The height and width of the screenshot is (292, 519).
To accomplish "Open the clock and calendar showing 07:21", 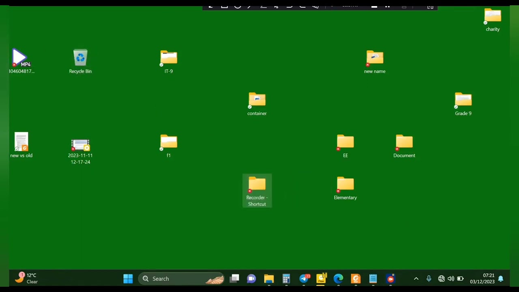I will [x=482, y=279].
